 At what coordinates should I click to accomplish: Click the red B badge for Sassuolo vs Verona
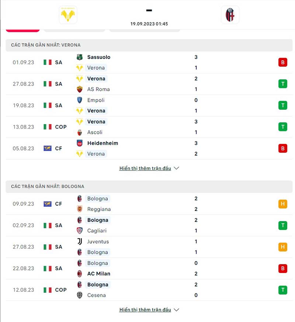[x=282, y=62]
